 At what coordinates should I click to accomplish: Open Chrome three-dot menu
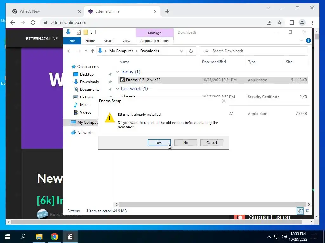point(312,22)
